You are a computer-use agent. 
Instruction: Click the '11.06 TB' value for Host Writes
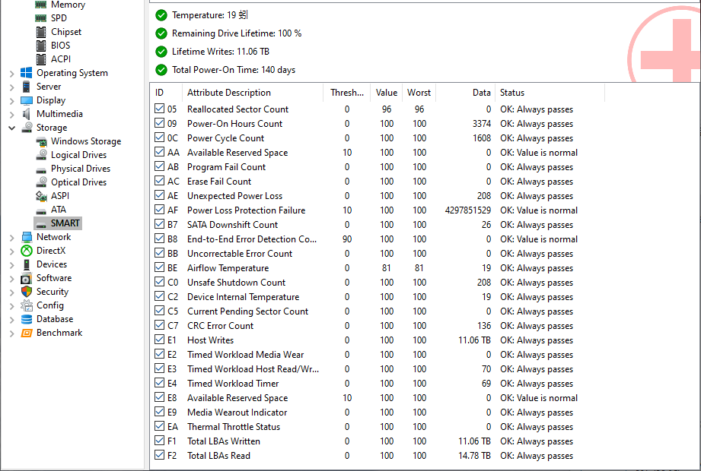tap(474, 340)
